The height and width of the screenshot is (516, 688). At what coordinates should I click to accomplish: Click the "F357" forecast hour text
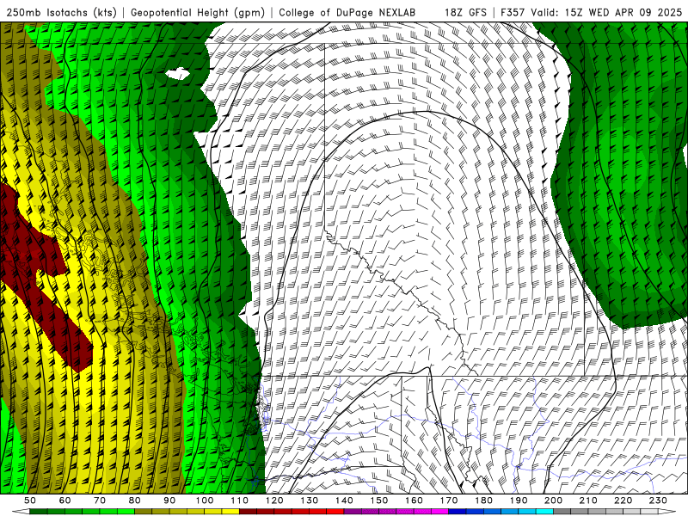513,13
